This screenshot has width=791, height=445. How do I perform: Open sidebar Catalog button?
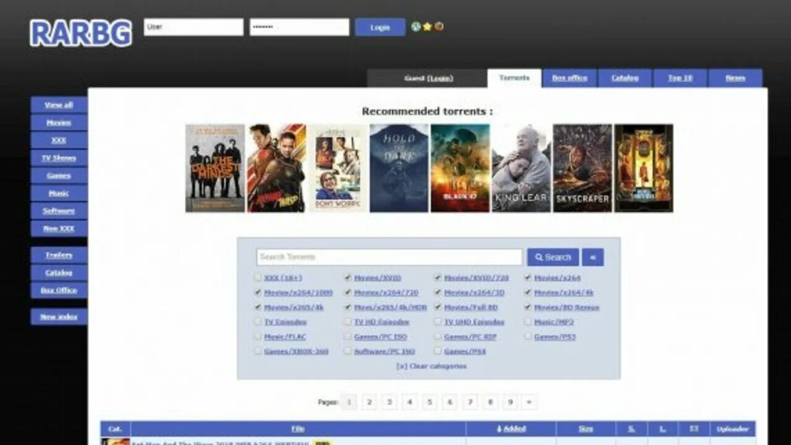[59, 273]
